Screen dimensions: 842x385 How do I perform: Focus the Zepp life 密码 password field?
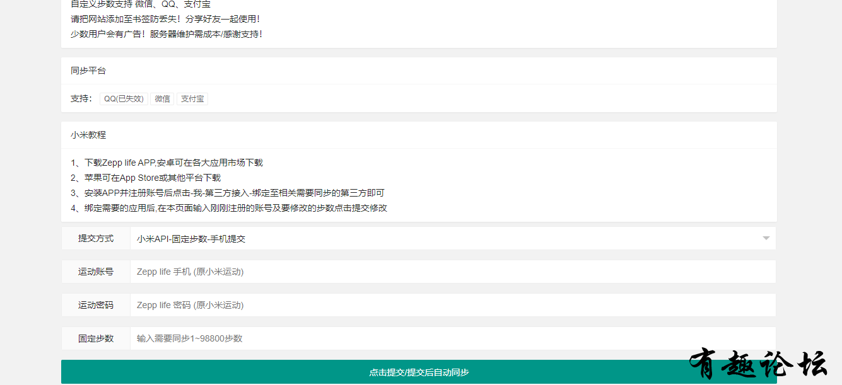coord(453,305)
